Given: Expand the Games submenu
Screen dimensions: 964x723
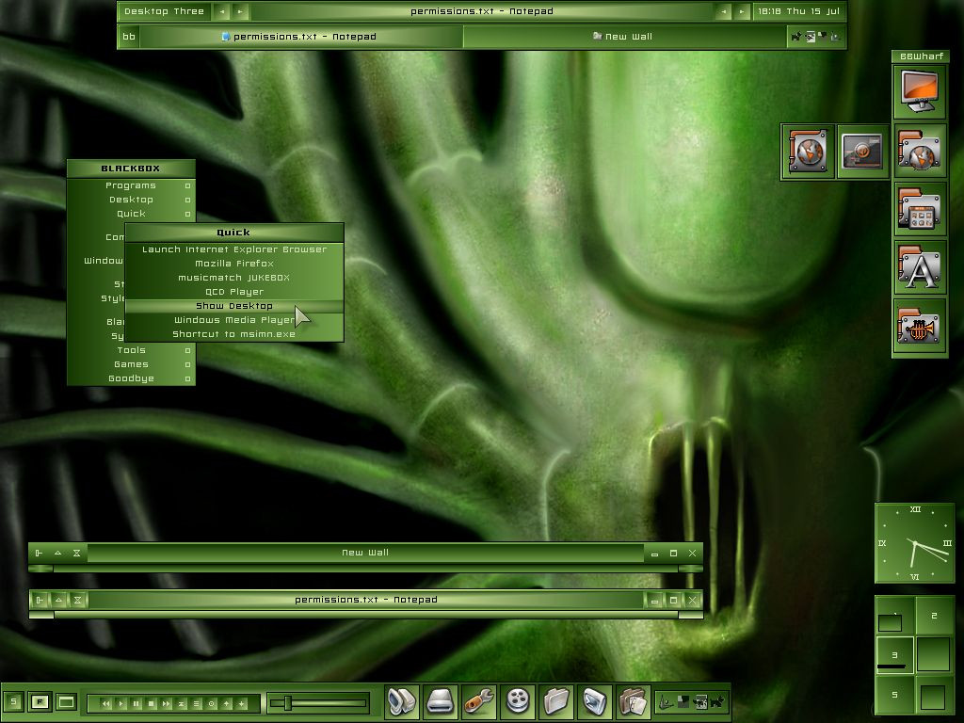Looking at the screenshot, I should (x=131, y=364).
